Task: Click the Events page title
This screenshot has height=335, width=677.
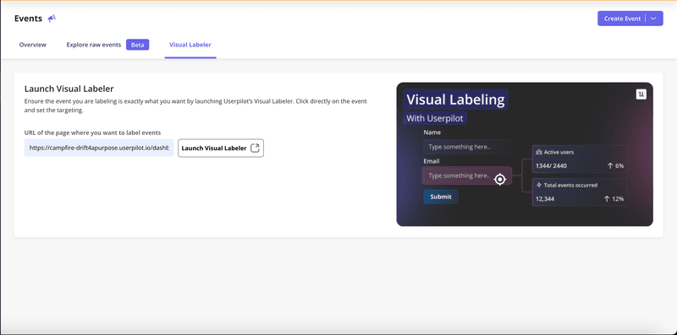Action: [x=28, y=19]
